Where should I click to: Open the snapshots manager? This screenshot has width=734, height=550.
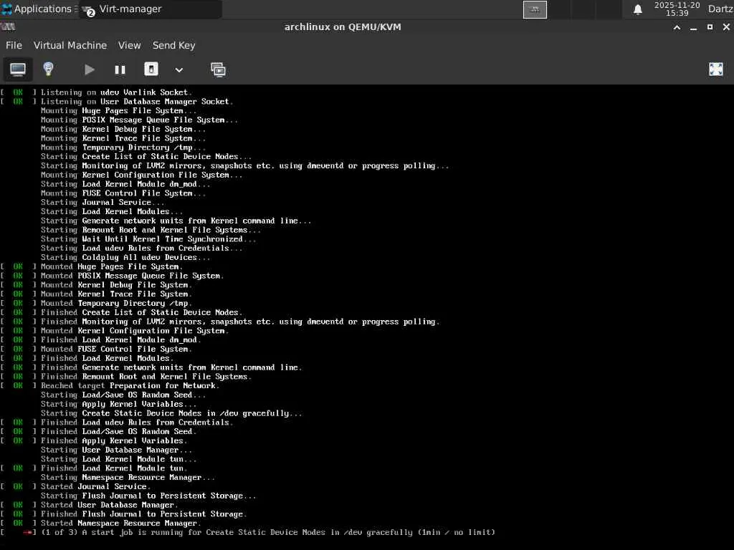pyautogui.click(x=218, y=69)
